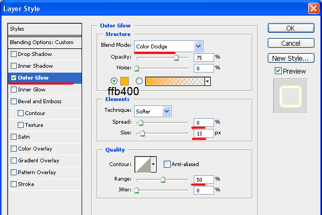
Task: Open the Contour picker arrow
Action: pos(153,164)
